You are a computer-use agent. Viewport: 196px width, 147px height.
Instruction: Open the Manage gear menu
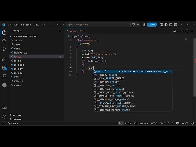[4, 117]
